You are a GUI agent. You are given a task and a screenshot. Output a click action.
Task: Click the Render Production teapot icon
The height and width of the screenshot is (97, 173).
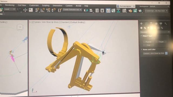(x=140, y=11)
